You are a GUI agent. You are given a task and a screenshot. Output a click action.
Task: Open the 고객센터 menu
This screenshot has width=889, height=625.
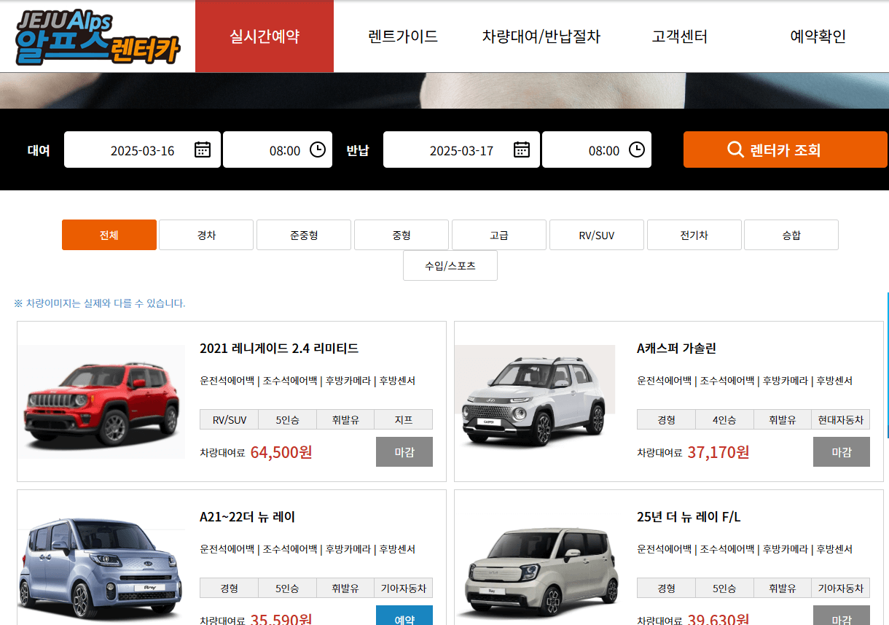[680, 36]
